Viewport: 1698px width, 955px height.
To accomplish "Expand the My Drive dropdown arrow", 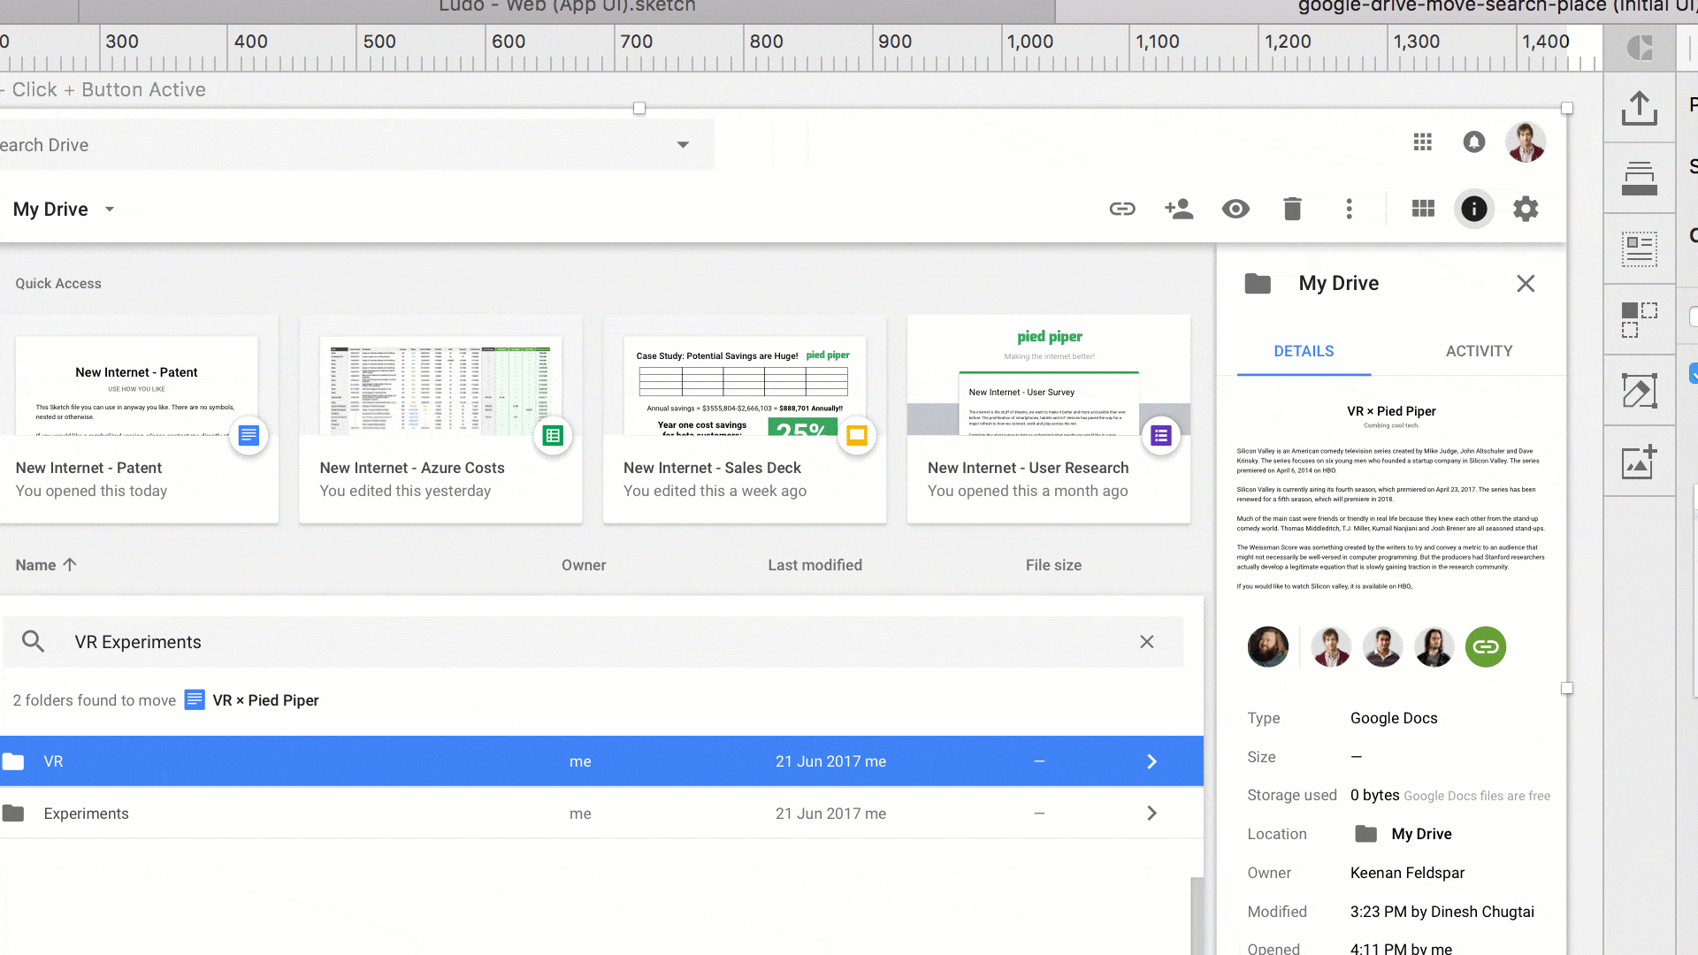I will click(110, 210).
